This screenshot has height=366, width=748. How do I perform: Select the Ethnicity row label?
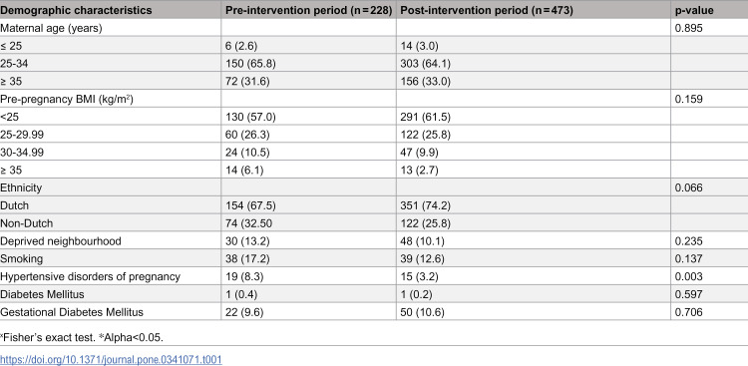(x=21, y=187)
